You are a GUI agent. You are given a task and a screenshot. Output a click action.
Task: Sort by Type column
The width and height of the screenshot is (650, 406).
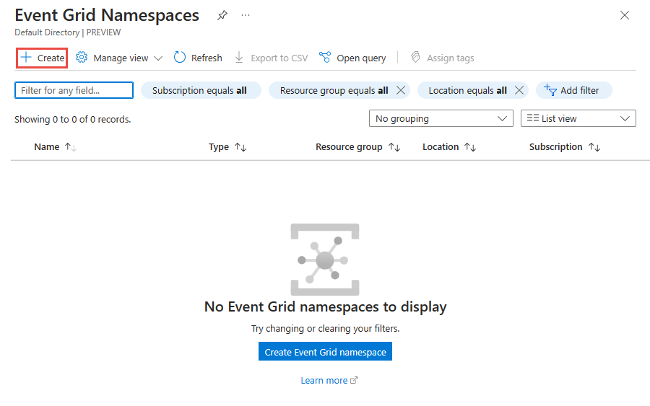[x=227, y=147]
